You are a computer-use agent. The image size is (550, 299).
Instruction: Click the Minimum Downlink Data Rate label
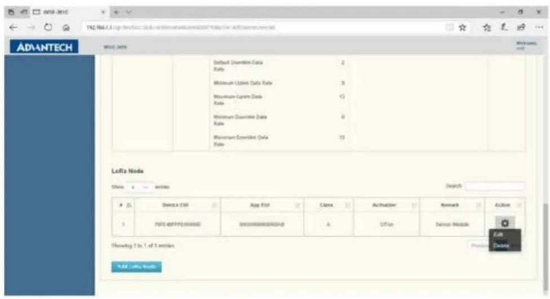(240, 120)
